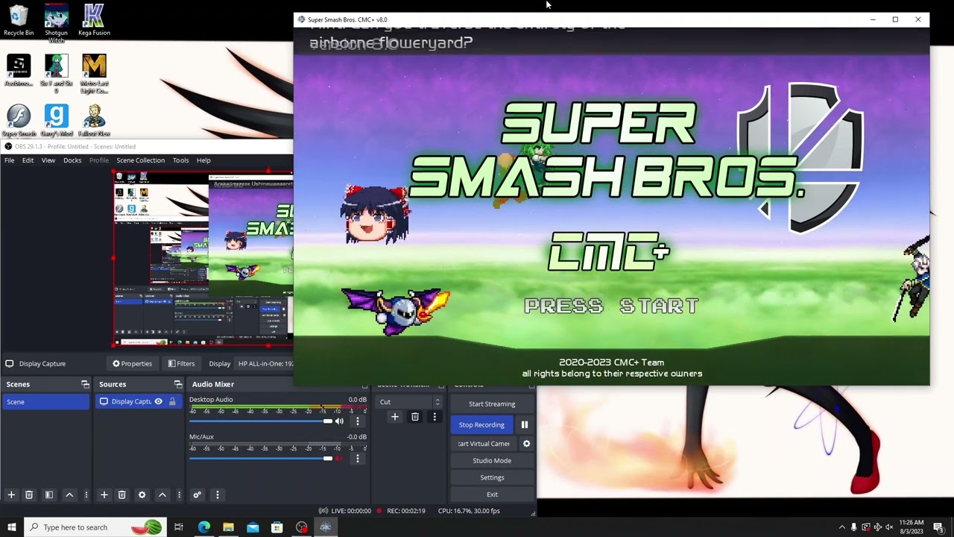Open File Explorer from taskbar
This screenshot has width=954, height=537.
[228, 527]
